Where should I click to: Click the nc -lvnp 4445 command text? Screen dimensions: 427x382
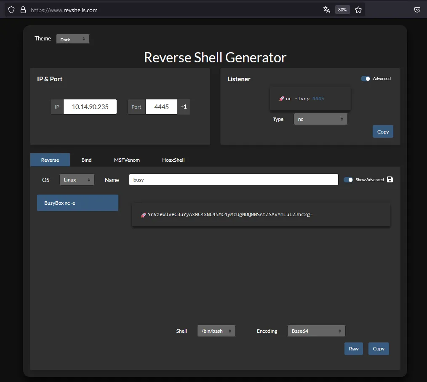pos(305,99)
